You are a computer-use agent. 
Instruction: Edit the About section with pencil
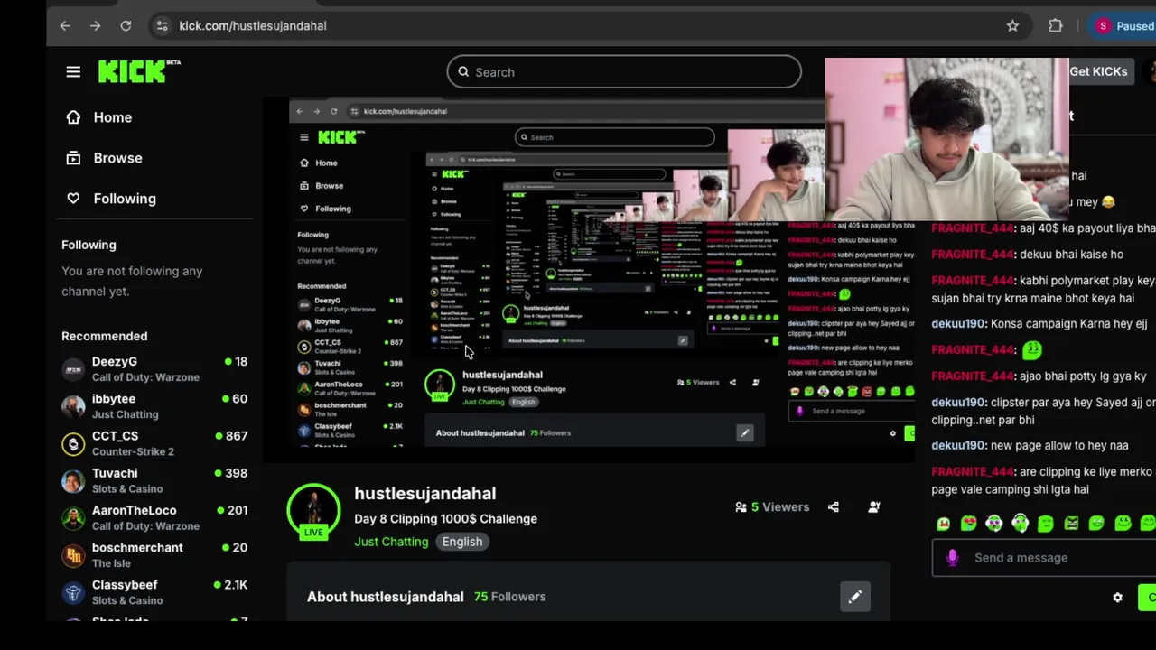pyautogui.click(x=854, y=597)
